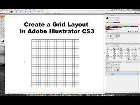Adjust the yellow color slider
This screenshot has width=140, height=105.
[113, 20]
